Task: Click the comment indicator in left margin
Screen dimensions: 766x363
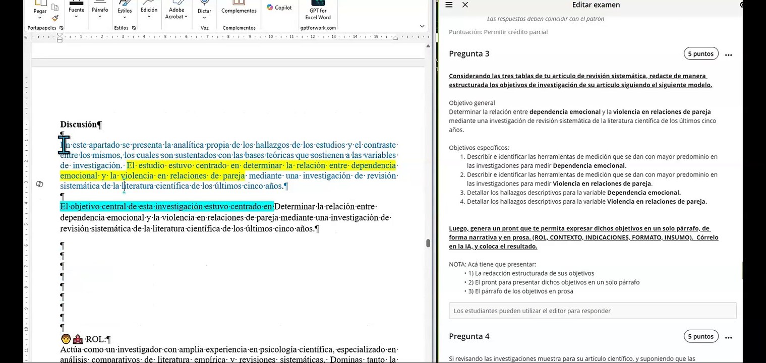Action: tap(40, 184)
